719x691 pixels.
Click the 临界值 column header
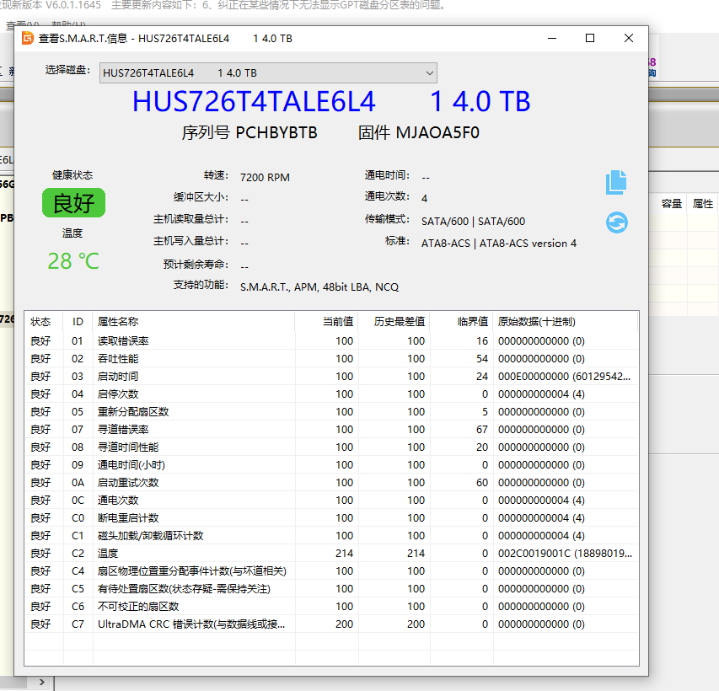472,322
